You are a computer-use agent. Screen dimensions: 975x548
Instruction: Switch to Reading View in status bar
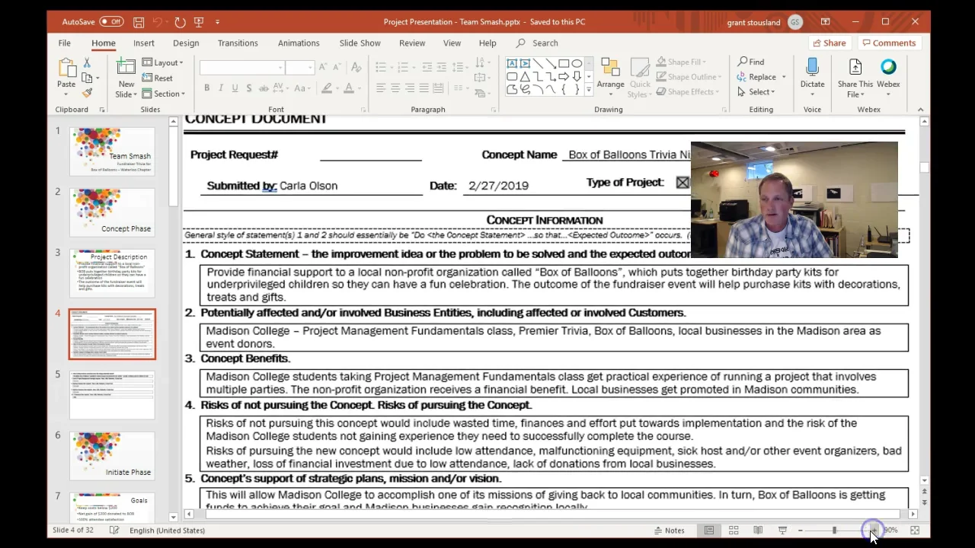[758, 530]
